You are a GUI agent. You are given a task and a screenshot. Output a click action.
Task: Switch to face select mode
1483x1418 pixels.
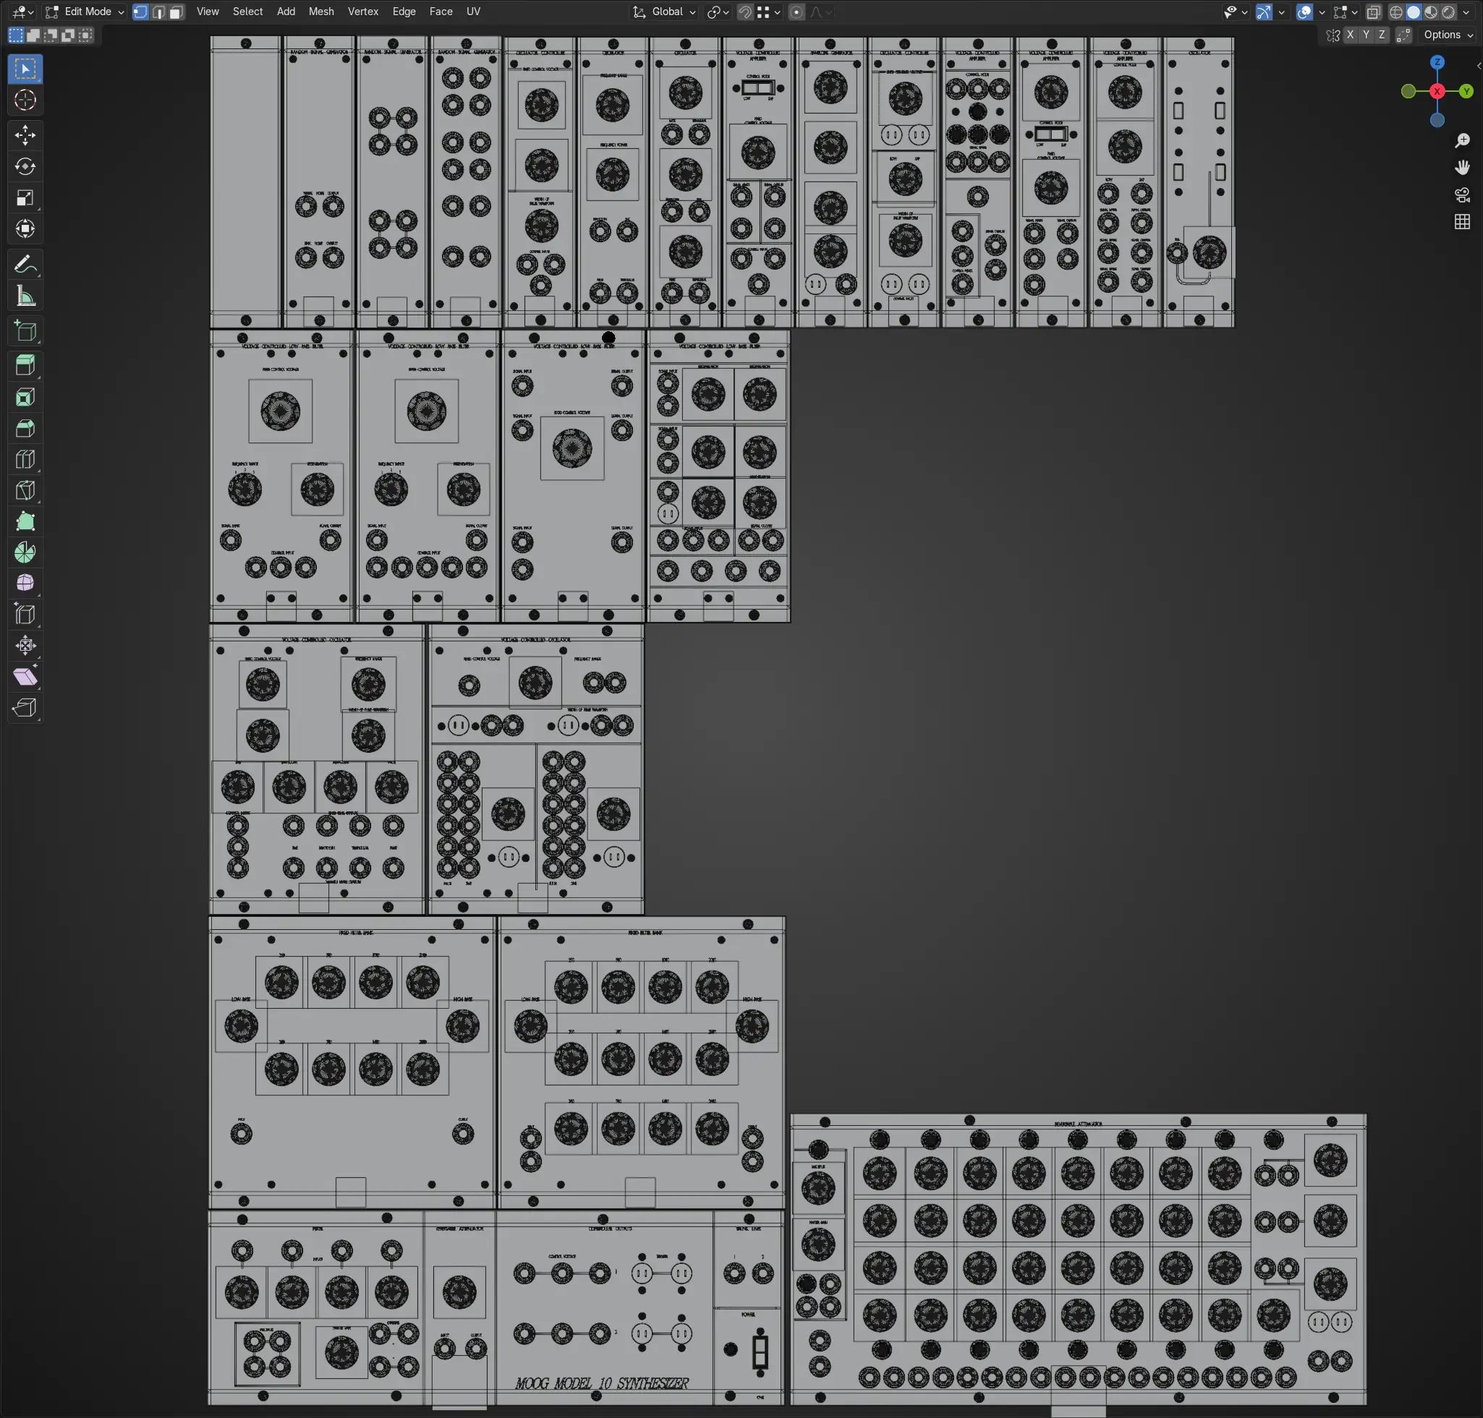(x=177, y=12)
